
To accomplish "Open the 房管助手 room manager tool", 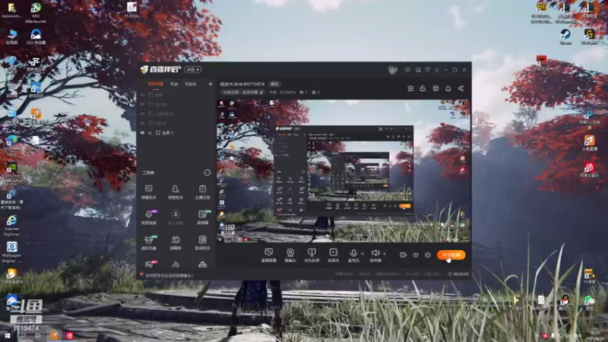I will (176, 192).
